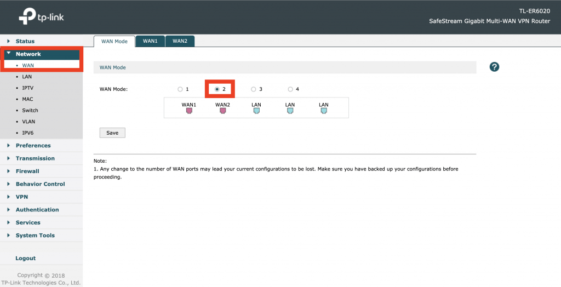Click the first LAN port icon

[256, 110]
